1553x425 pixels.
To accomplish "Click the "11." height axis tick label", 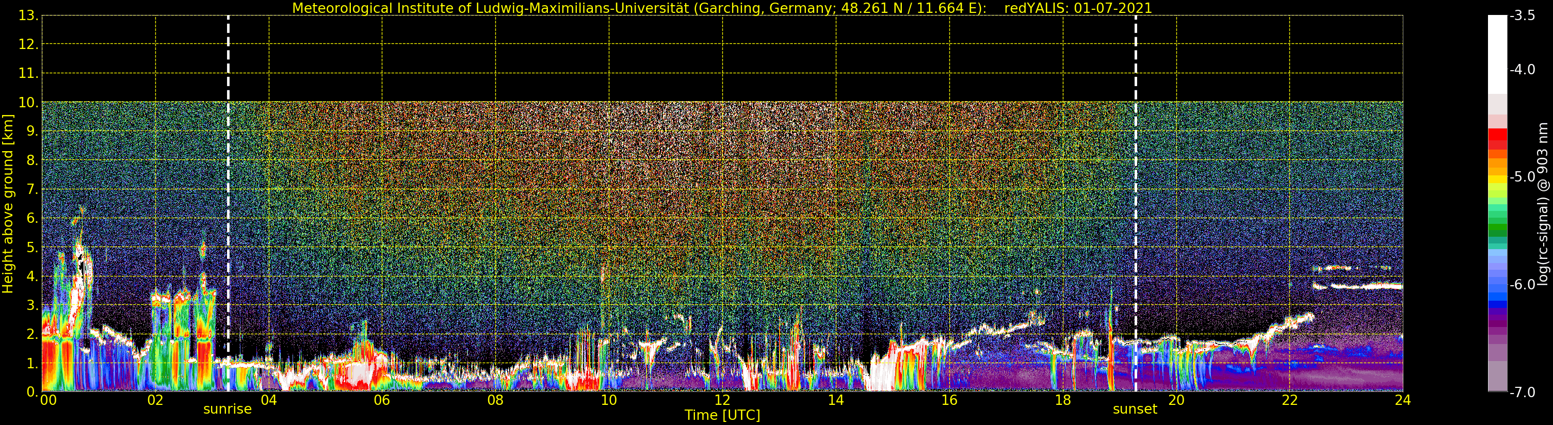I will [28, 74].
